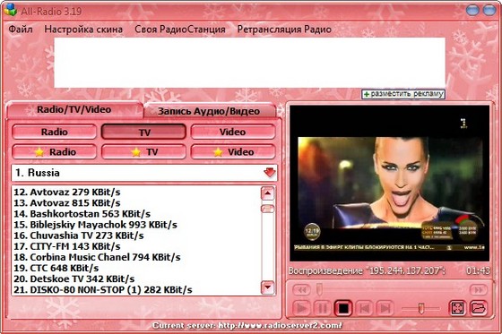Show the Video list button
Viewport: 502px width, 334px height.
(233, 132)
